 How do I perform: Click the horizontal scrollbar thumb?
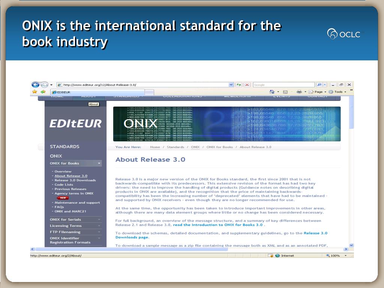(132, 249)
